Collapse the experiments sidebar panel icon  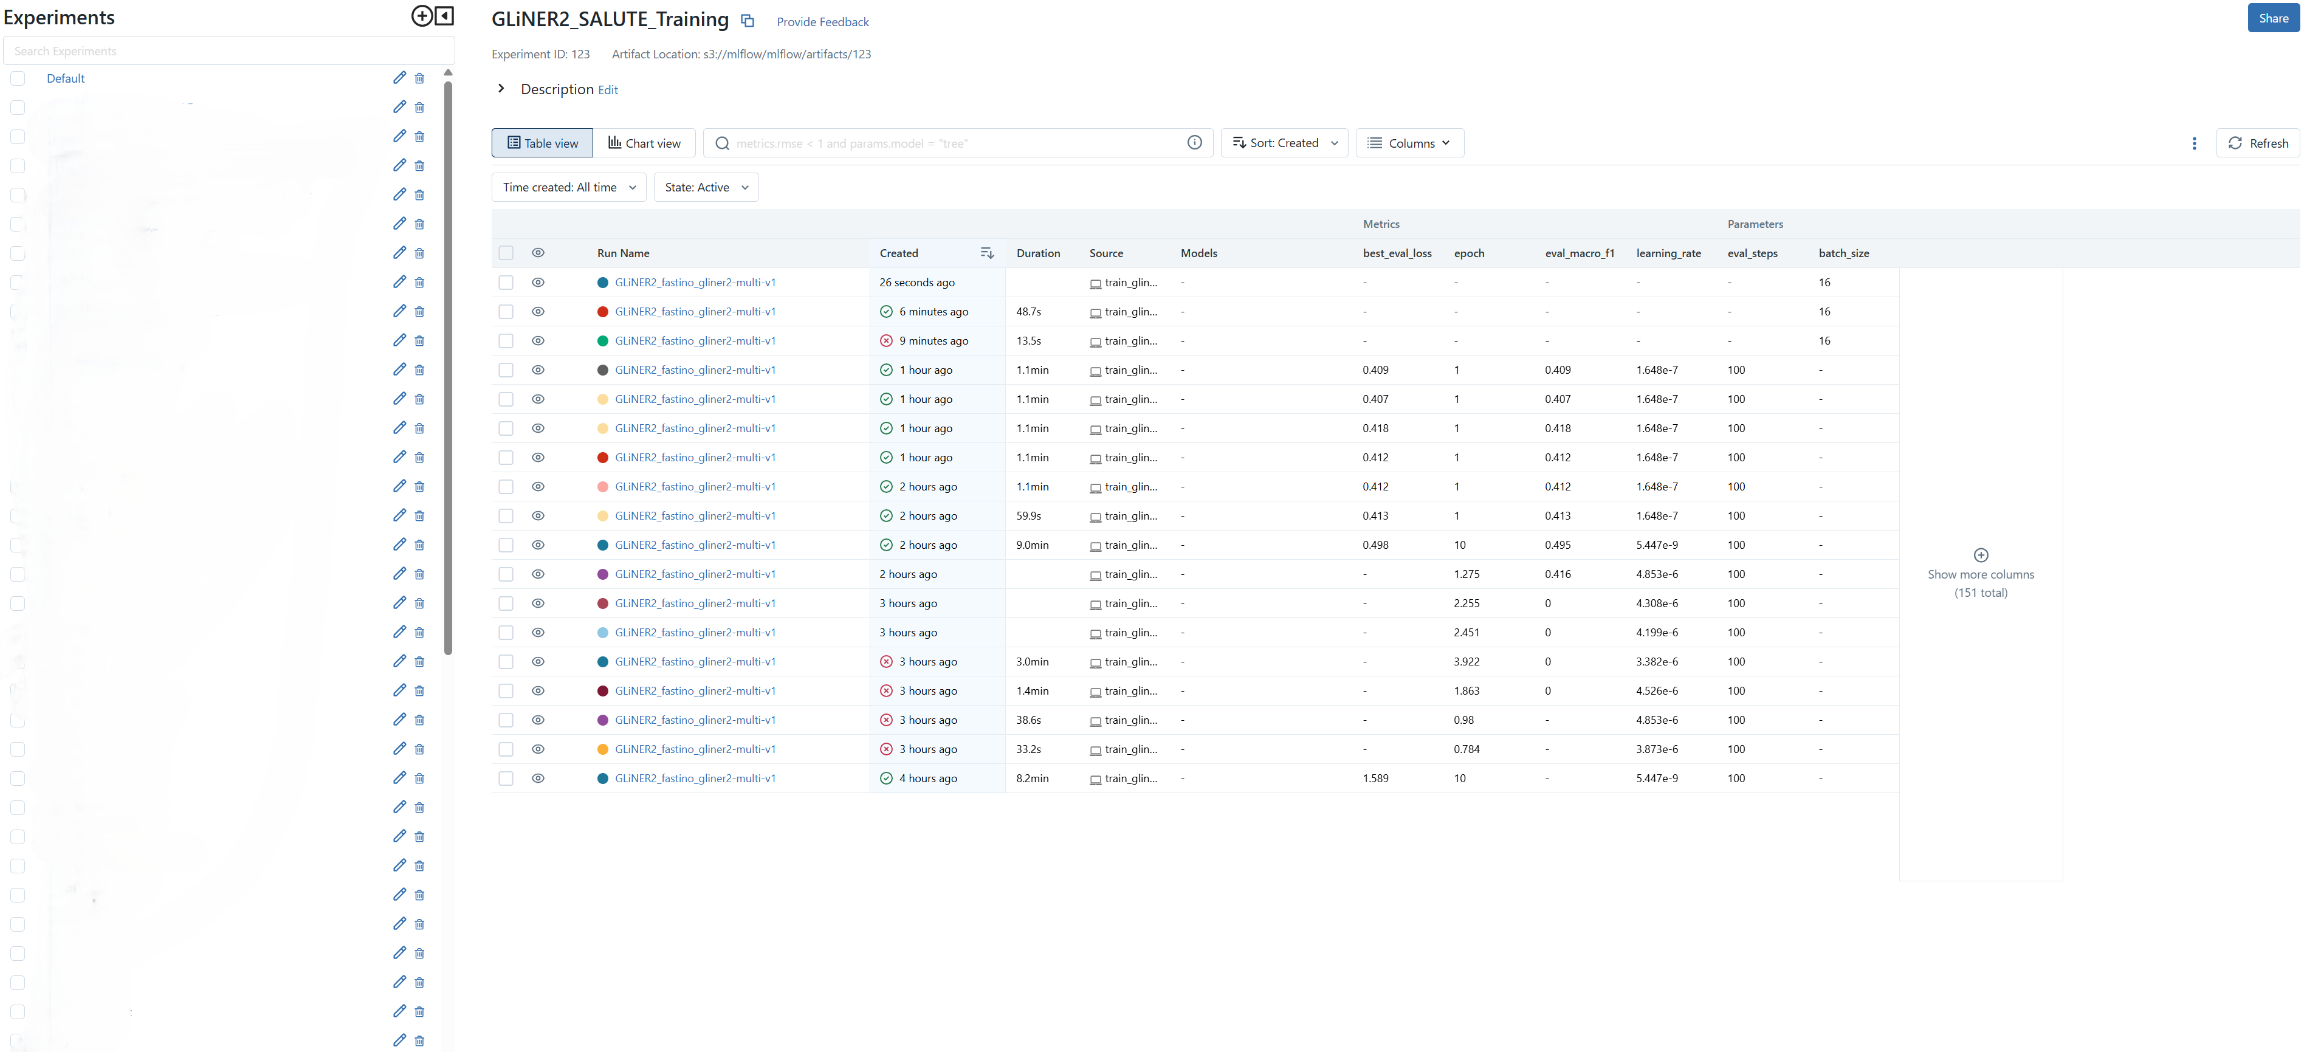pyautogui.click(x=445, y=16)
